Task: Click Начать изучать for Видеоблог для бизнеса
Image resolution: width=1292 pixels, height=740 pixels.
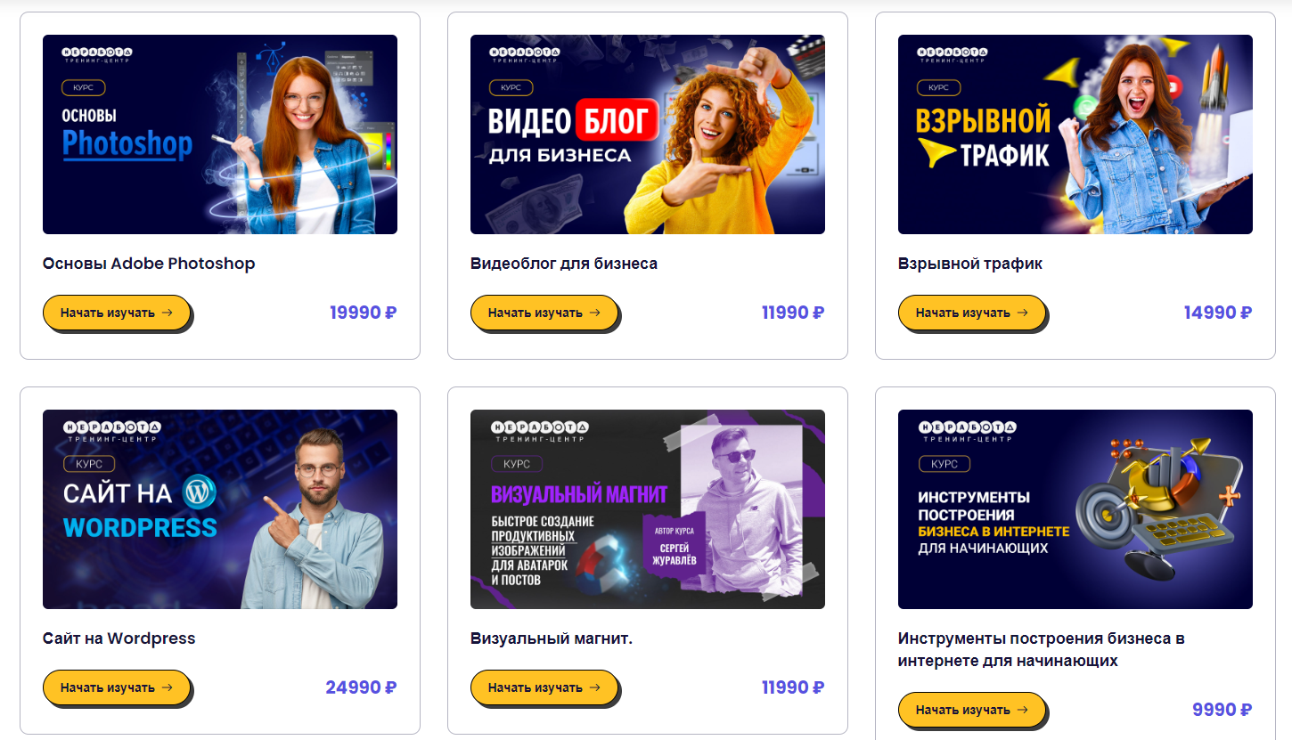Action: pyautogui.click(x=544, y=313)
